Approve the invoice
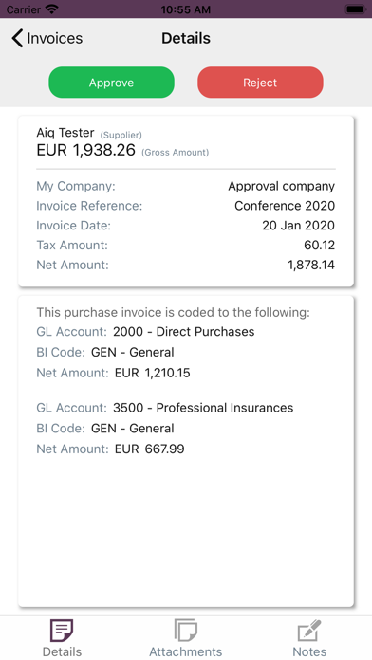Screen dimensions: 372x660 pyautogui.click(x=111, y=82)
